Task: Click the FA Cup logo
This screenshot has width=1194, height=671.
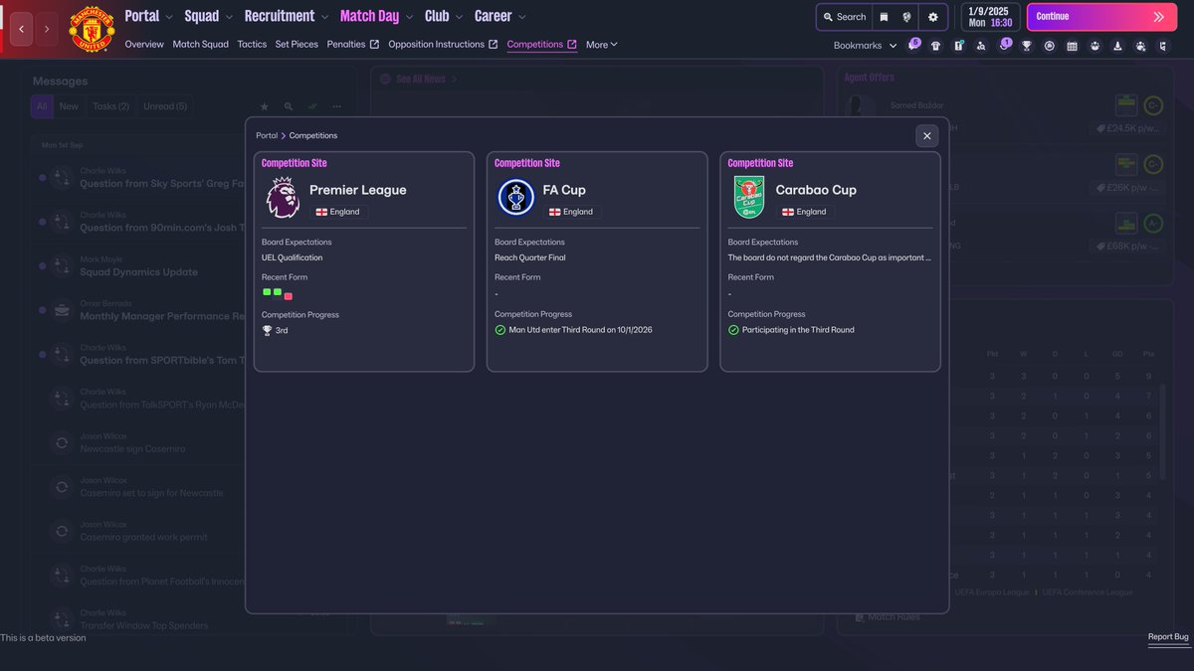Action: coord(515,197)
